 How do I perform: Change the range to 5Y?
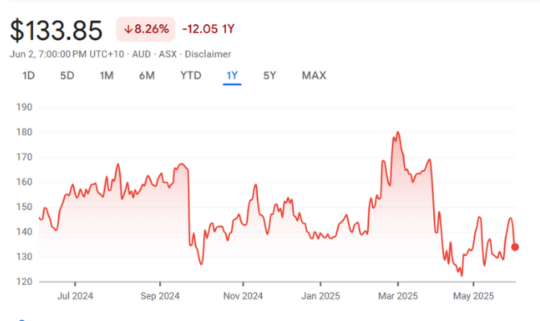coord(270,75)
